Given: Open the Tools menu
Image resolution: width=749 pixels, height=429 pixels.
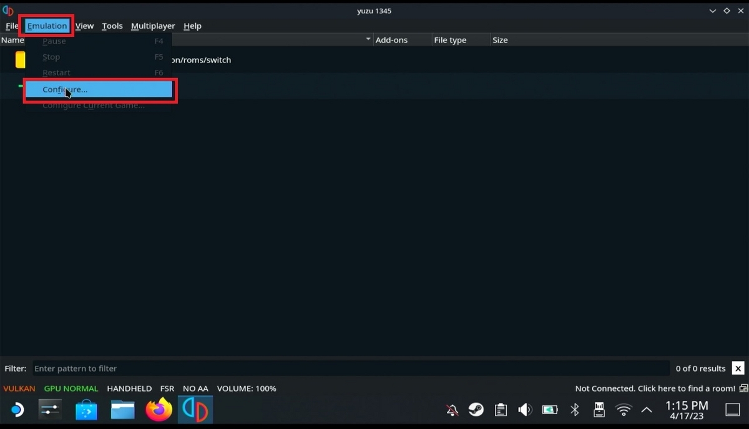Looking at the screenshot, I should [112, 26].
